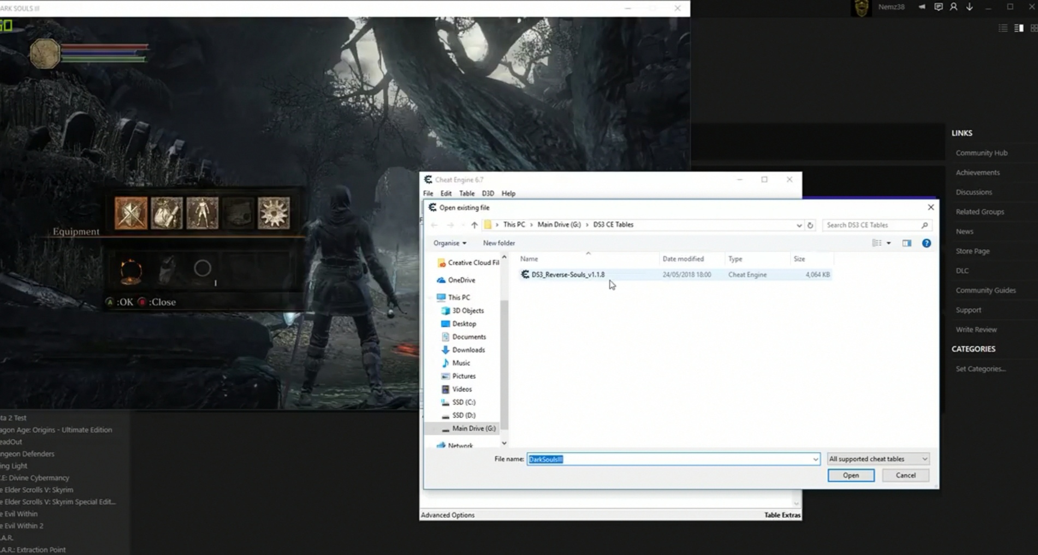Click Advanced Options in Cheat Engine
Viewport: 1038px width, 555px height.
[448, 515]
